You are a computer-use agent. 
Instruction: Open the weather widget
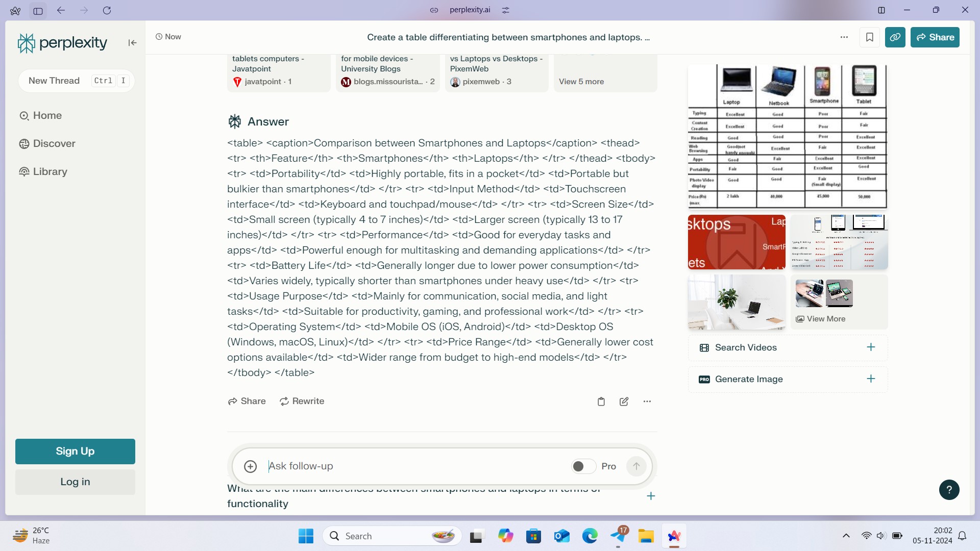(31, 536)
